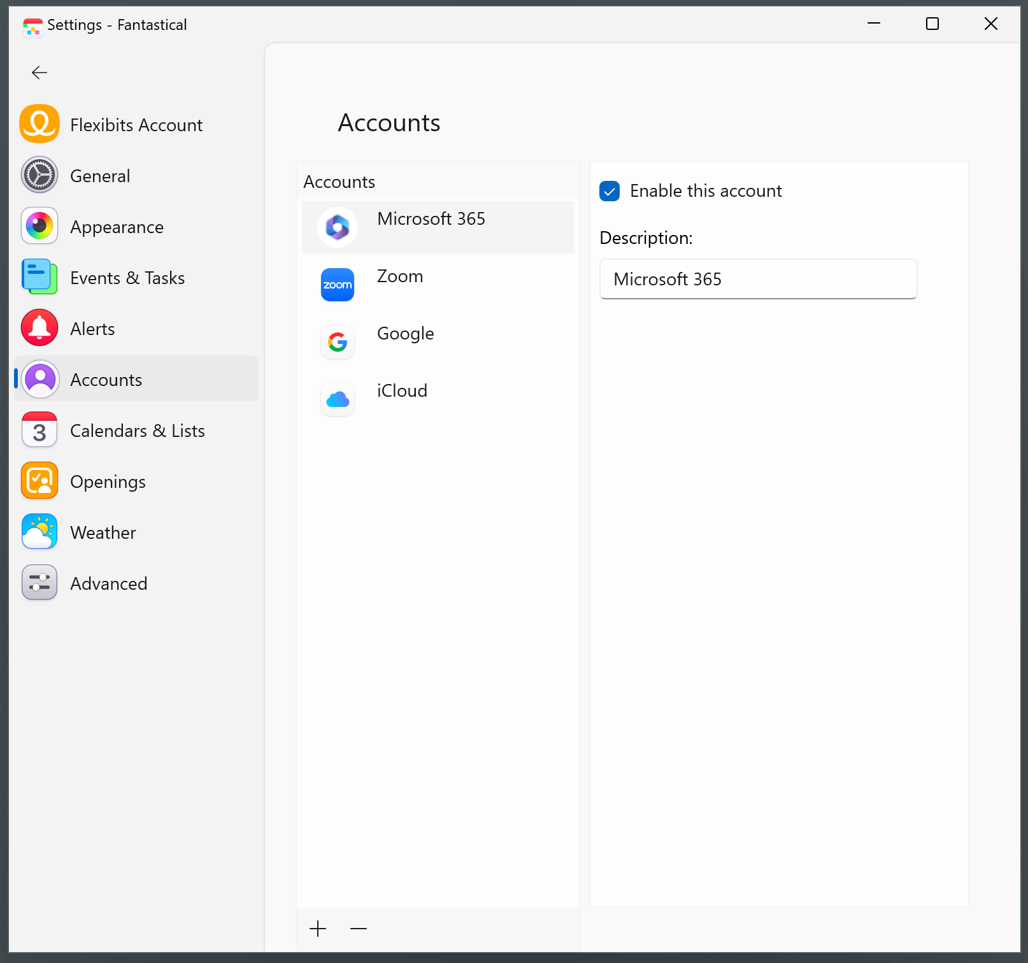Click the Enable this account label
Image resolution: width=1028 pixels, height=963 pixels.
click(x=706, y=191)
